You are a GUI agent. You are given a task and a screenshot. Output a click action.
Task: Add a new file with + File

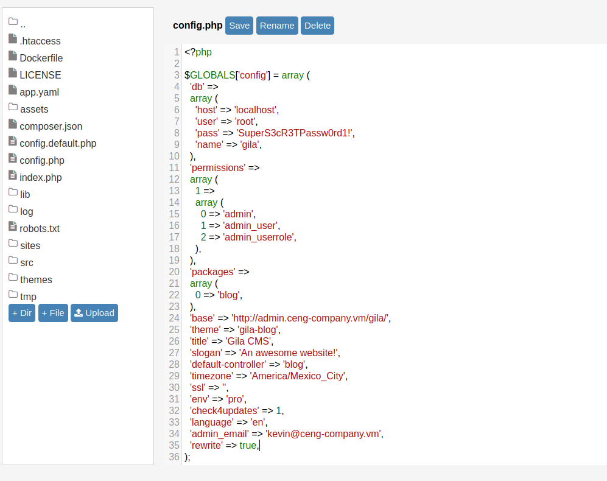tap(53, 313)
